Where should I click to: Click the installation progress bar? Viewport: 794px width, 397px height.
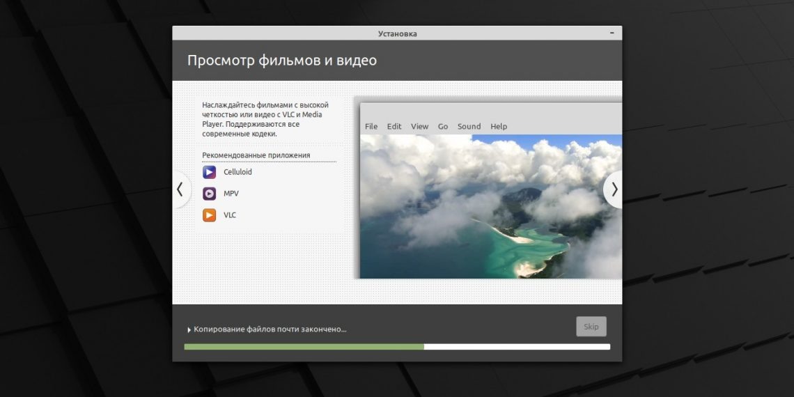click(397, 347)
